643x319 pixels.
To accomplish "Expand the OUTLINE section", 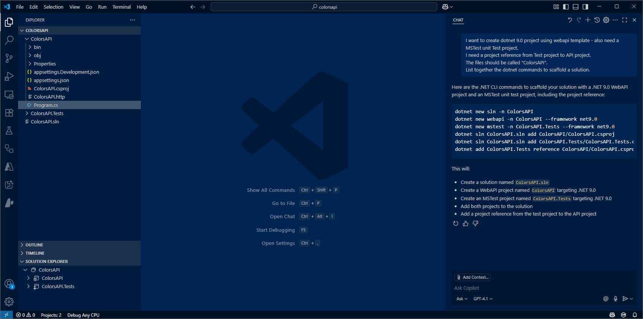I will 34,245.
